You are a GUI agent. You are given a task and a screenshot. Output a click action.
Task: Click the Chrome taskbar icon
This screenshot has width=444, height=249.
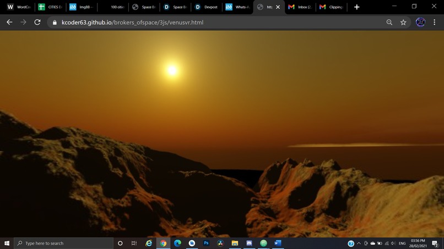163,243
